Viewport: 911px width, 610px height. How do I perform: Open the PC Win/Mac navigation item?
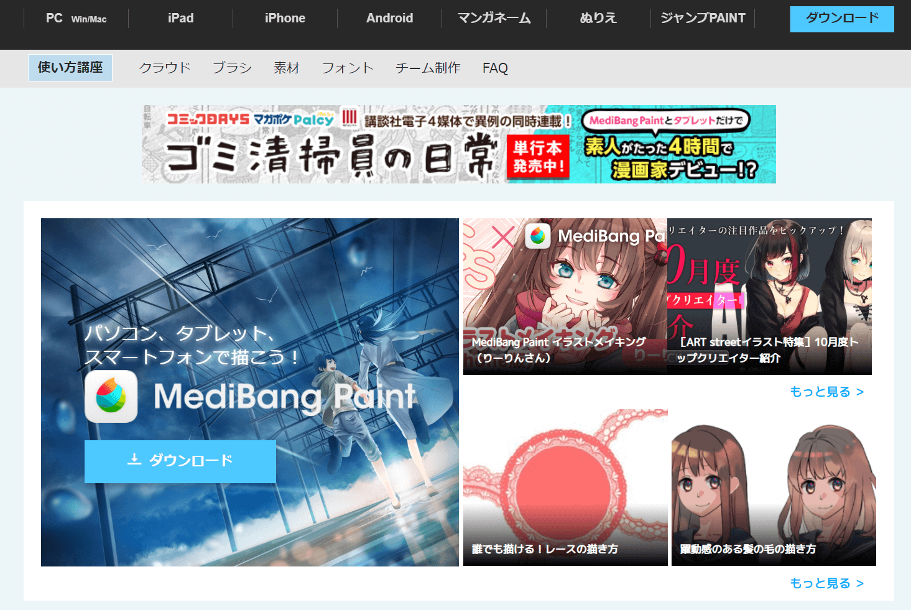click(76, 18)
